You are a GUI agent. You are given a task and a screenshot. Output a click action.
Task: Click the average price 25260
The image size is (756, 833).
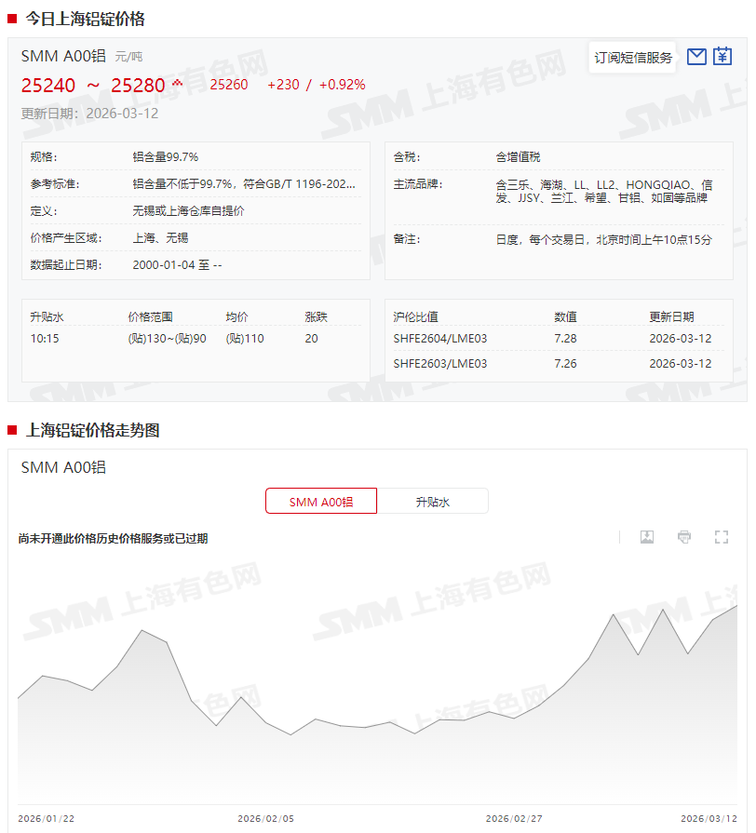pos(229,85)
